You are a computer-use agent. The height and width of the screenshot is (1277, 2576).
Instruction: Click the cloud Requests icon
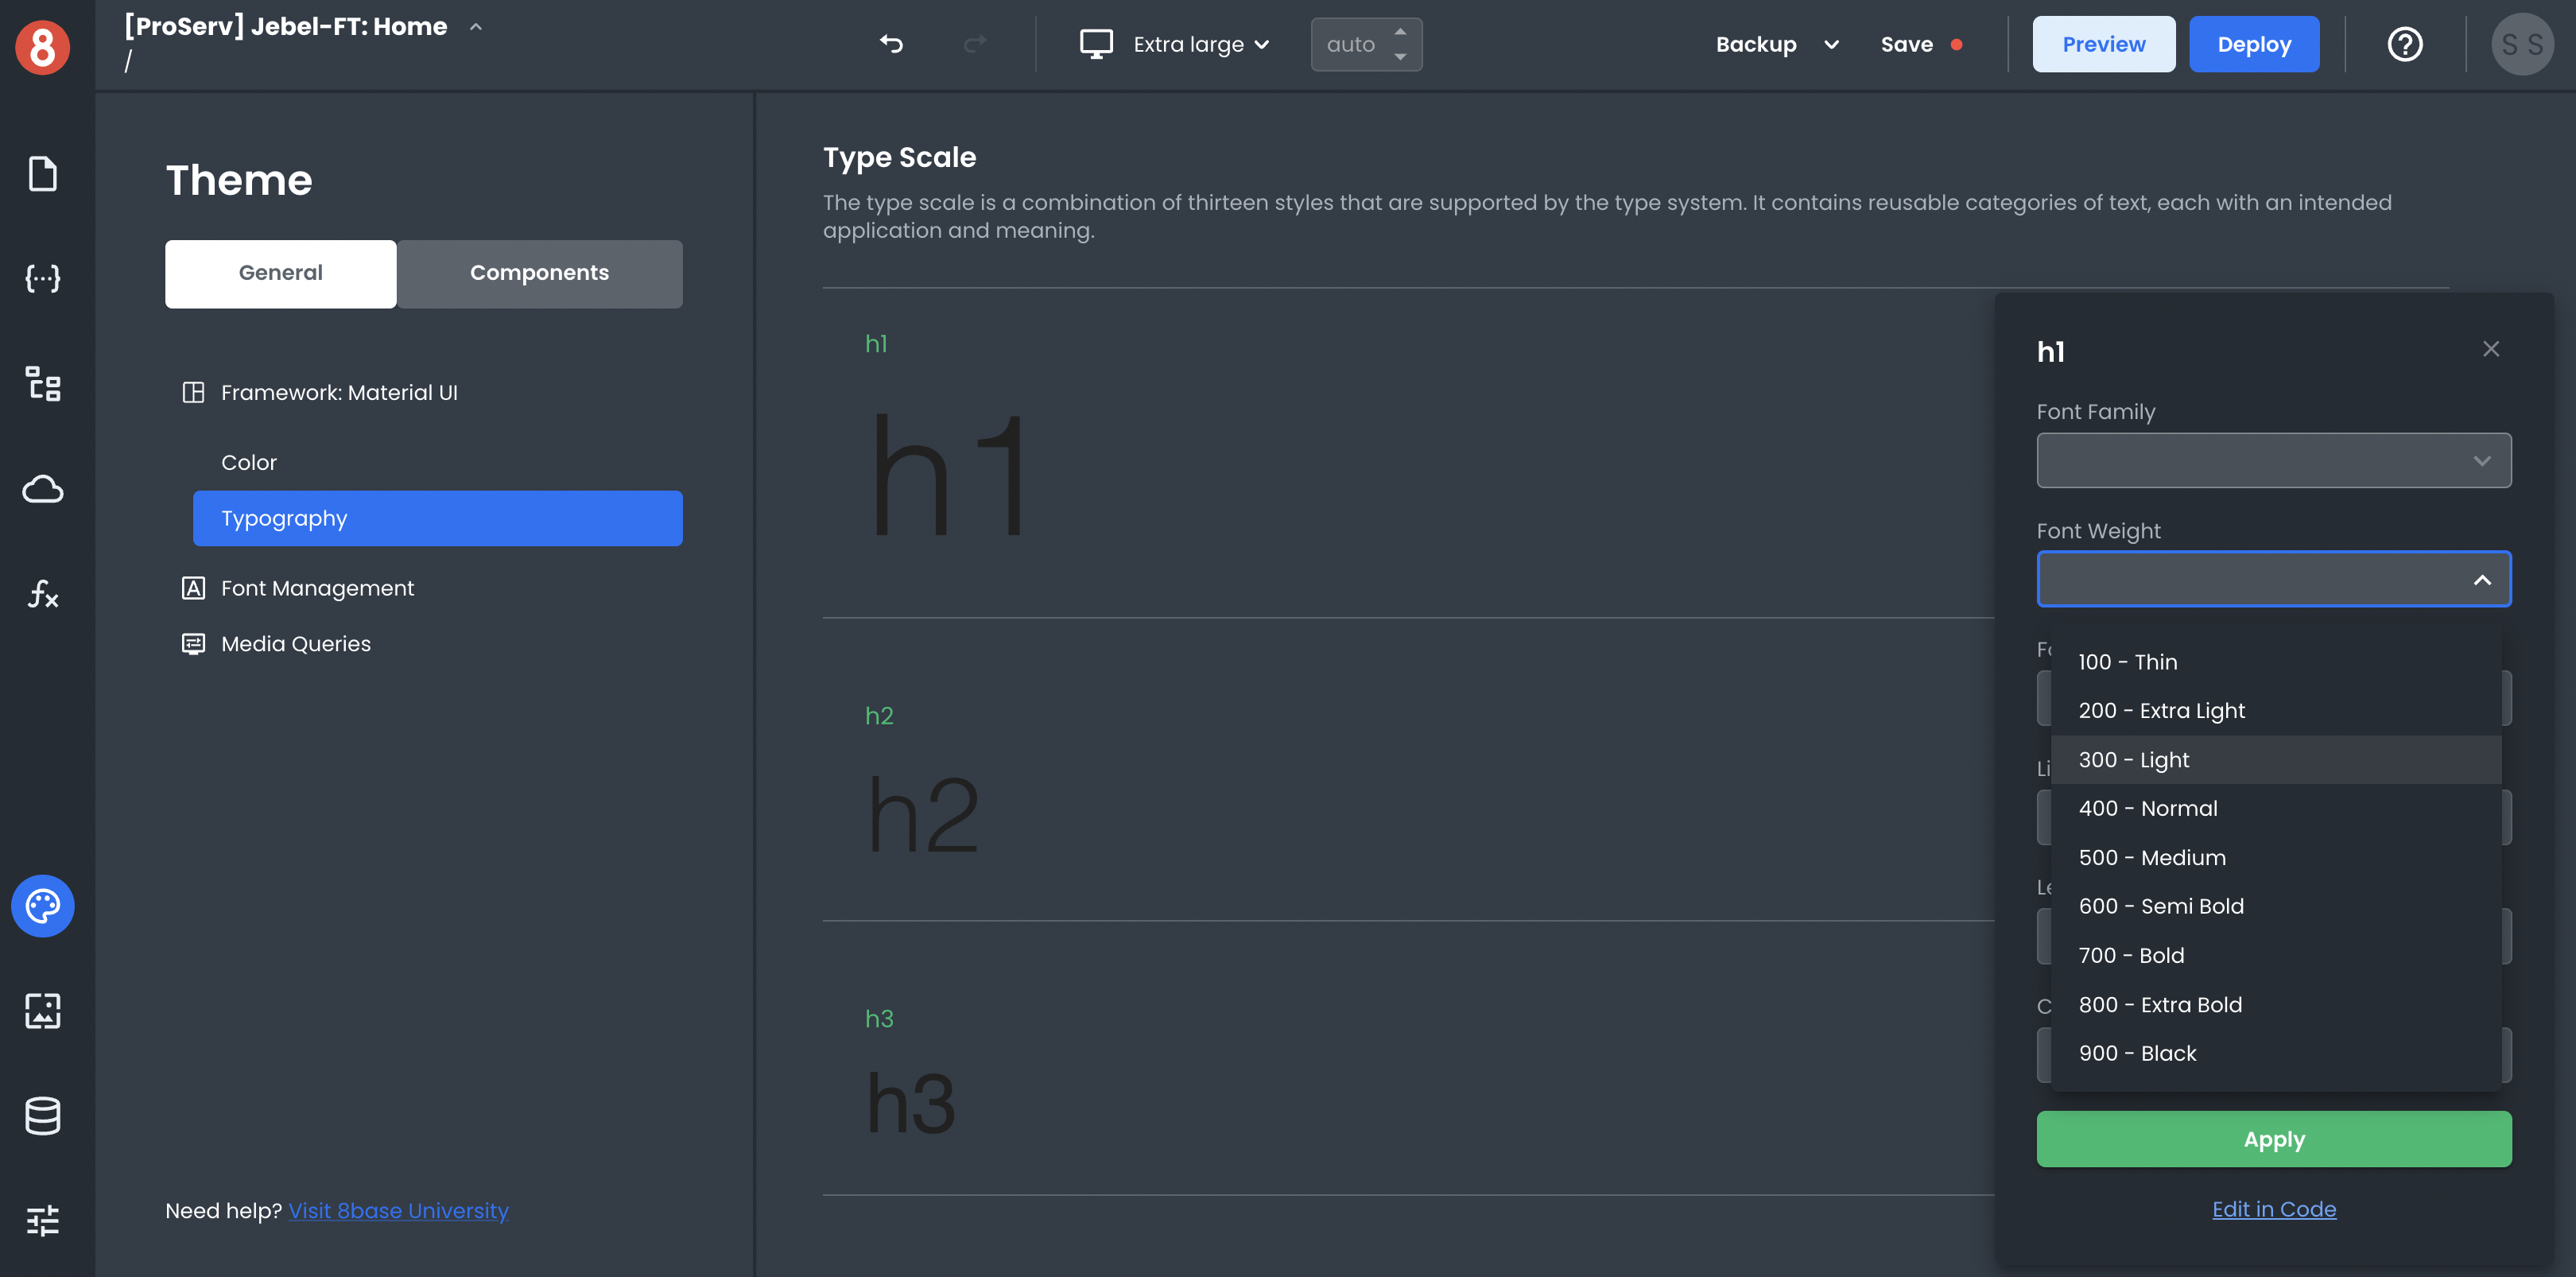pyautogui.click(x=42, y=489)
